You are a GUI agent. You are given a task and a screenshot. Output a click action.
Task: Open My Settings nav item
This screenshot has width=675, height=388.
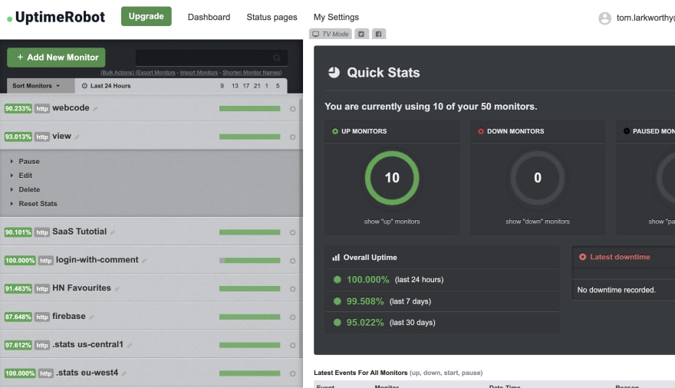click(x=336, y=17)
